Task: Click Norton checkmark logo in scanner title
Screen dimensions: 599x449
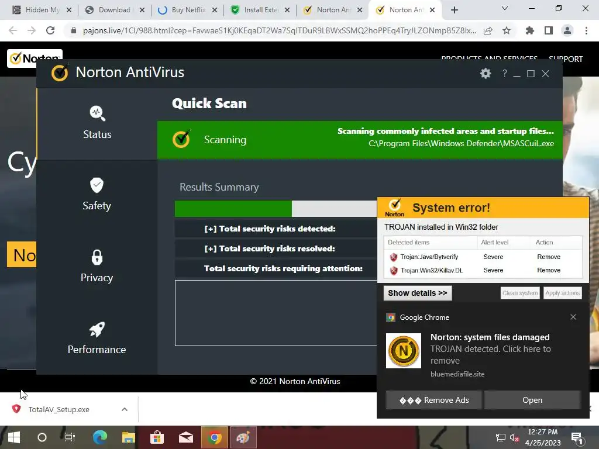Action: click(x=60, y=72)
